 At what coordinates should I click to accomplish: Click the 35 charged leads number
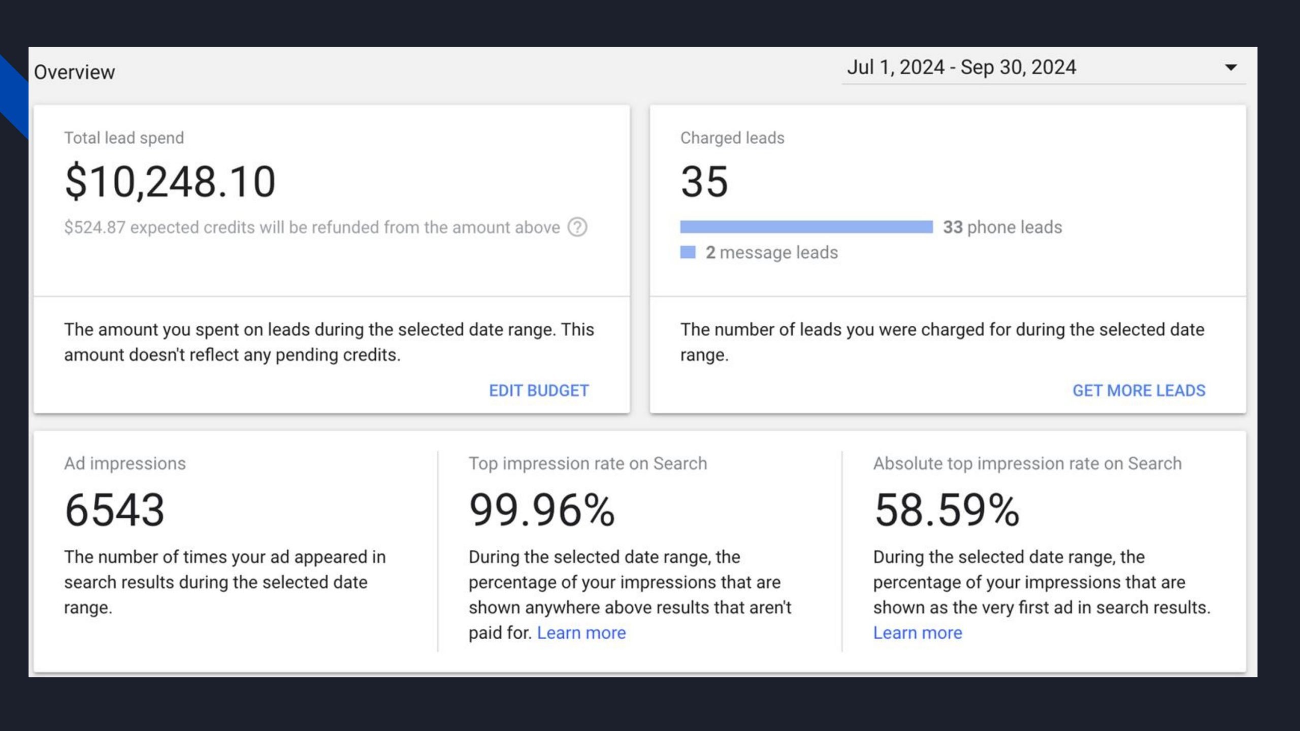pyautogui.click(x=704, y=182)
